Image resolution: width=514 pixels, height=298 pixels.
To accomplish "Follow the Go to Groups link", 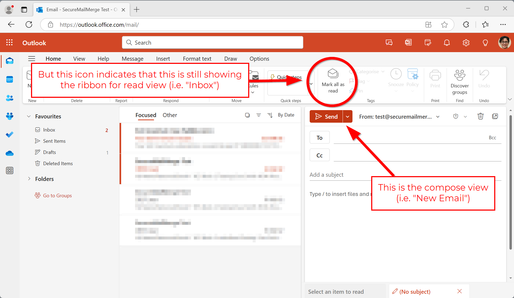I will pos(57,196).
